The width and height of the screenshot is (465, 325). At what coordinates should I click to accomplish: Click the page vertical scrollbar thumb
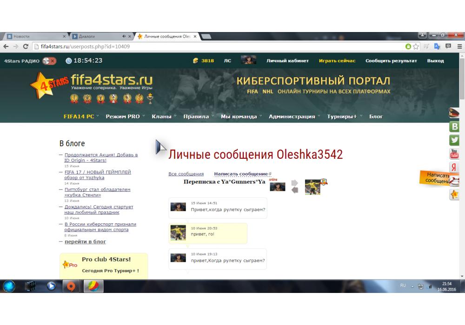click(x=462, y=78)
